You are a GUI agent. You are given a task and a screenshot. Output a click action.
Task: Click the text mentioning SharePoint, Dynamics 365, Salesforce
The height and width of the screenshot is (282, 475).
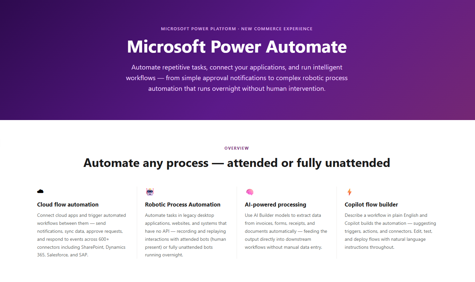click(81, 251)
